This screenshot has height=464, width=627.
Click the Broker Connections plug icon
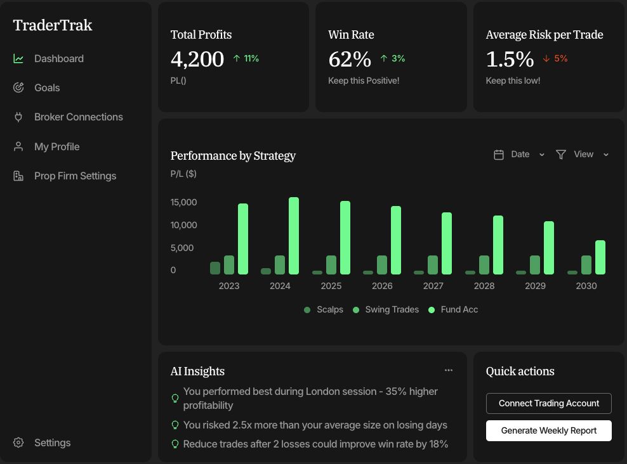(x=18, y=117)
